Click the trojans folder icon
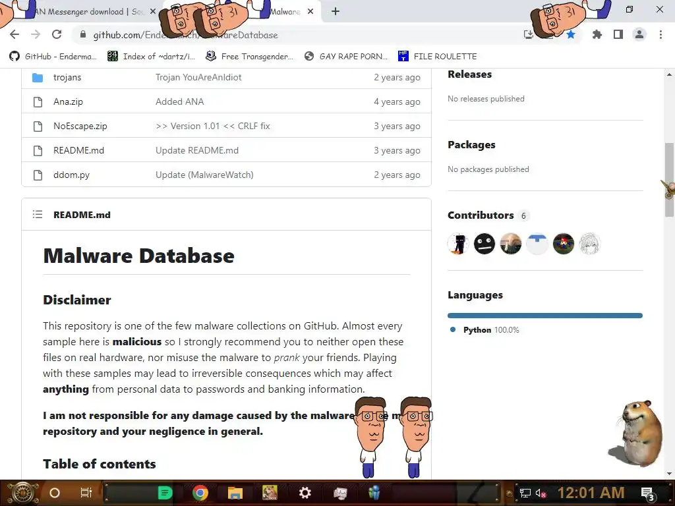 pos(38,78)
